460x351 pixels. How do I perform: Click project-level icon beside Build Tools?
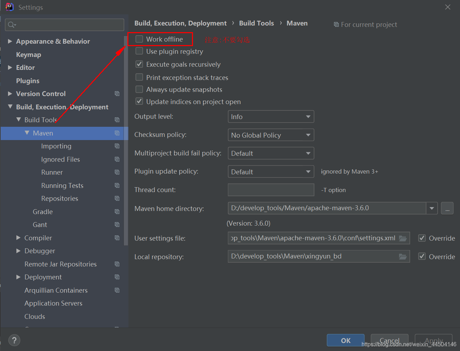coord(117,120)
